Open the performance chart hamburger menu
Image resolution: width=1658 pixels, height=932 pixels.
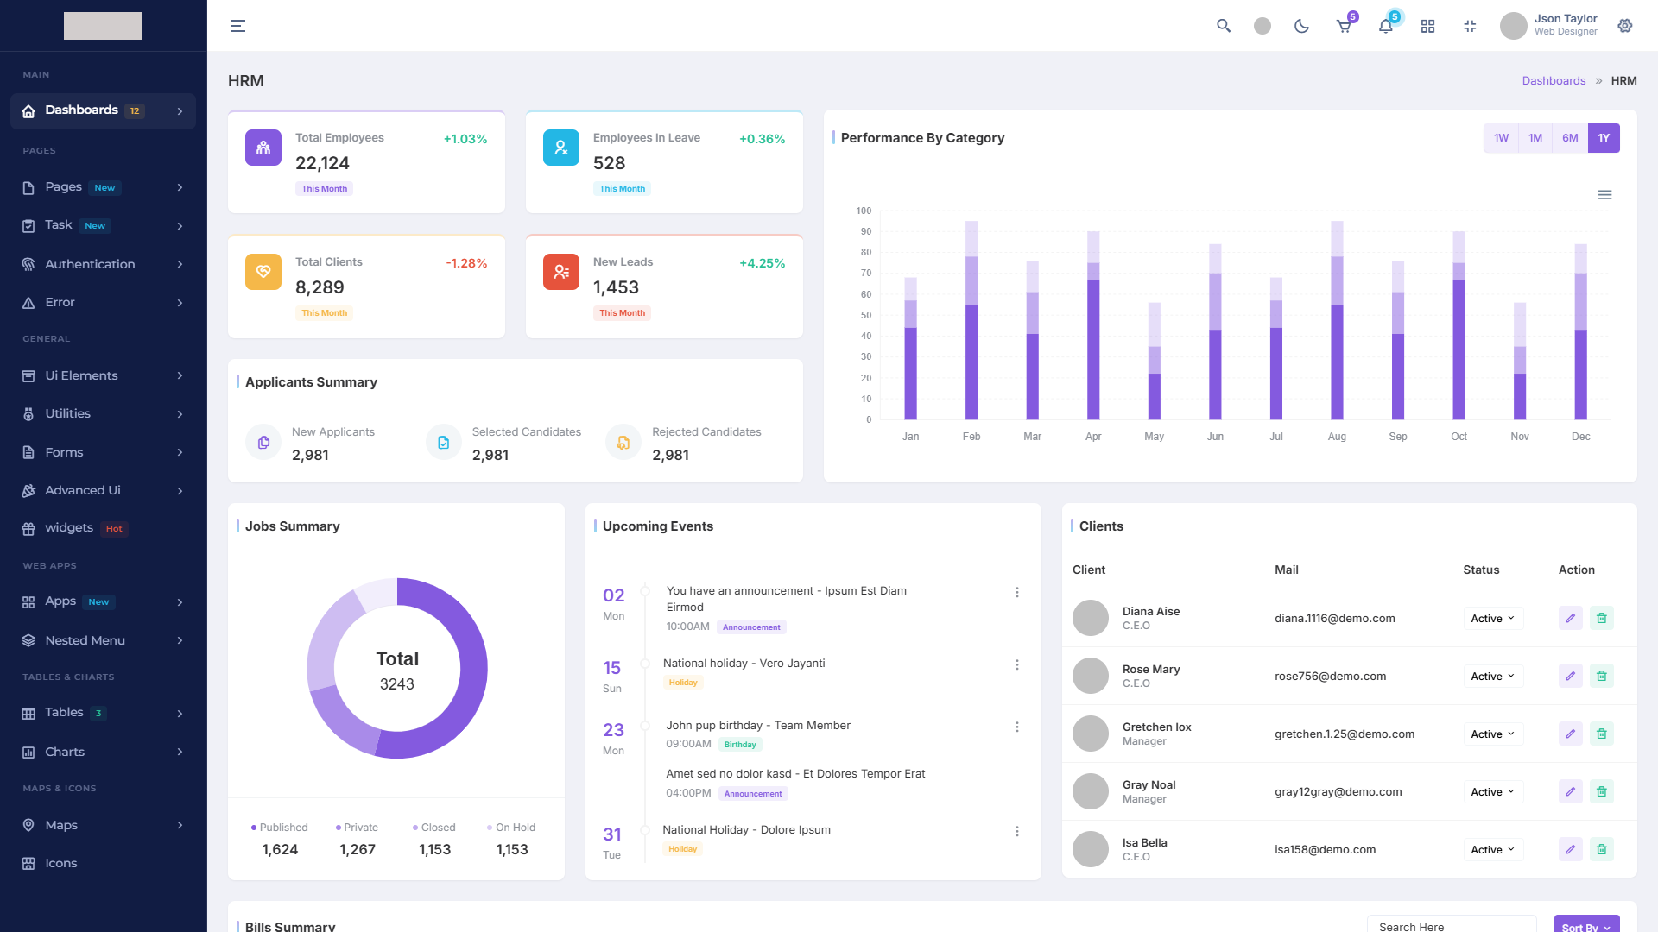pos(1604,195)
